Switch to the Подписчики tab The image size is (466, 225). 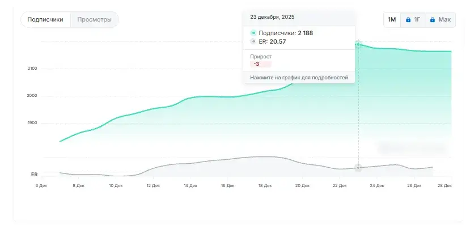click(x=45, y=20)
